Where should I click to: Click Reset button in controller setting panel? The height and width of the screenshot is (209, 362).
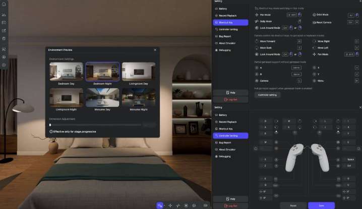point(292,205)
